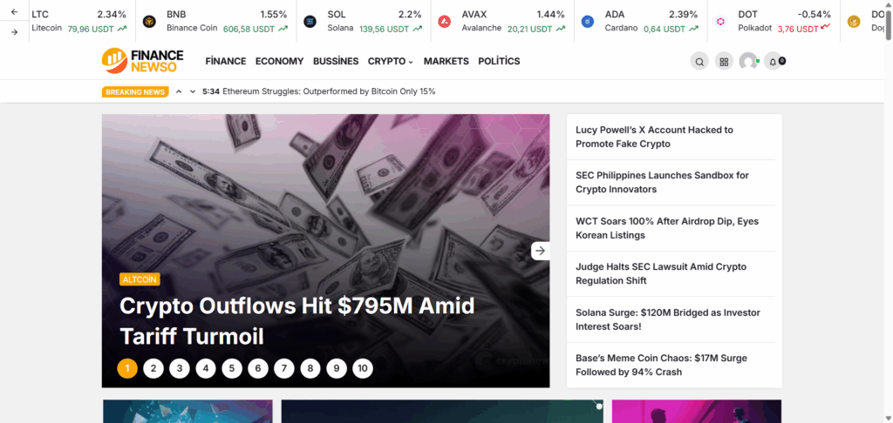Open the notifications bell
The height and width of the screenshot is (423, 893).
[773, 62]
